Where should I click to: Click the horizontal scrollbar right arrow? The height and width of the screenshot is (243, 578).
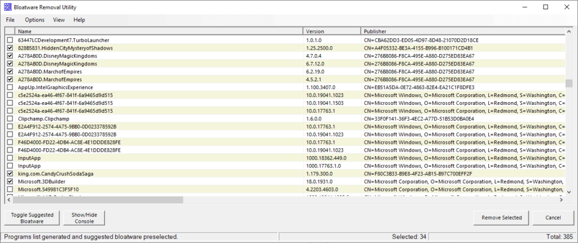pyautogui.click(x=561, y=199)
